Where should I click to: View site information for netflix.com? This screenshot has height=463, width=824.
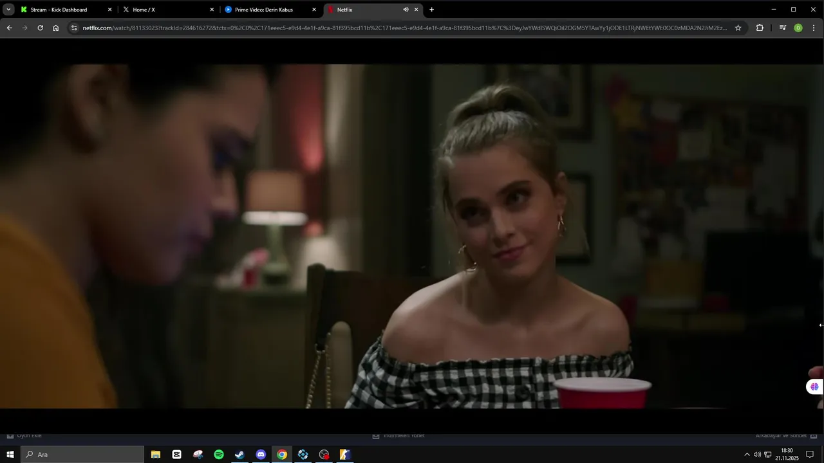coord(74,28)
